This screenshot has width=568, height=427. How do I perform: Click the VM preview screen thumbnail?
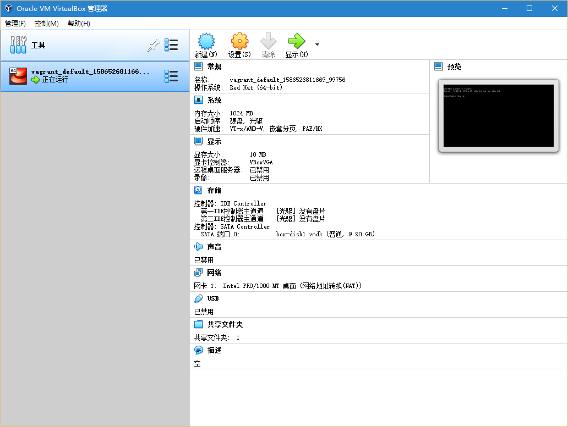(499, 116)
